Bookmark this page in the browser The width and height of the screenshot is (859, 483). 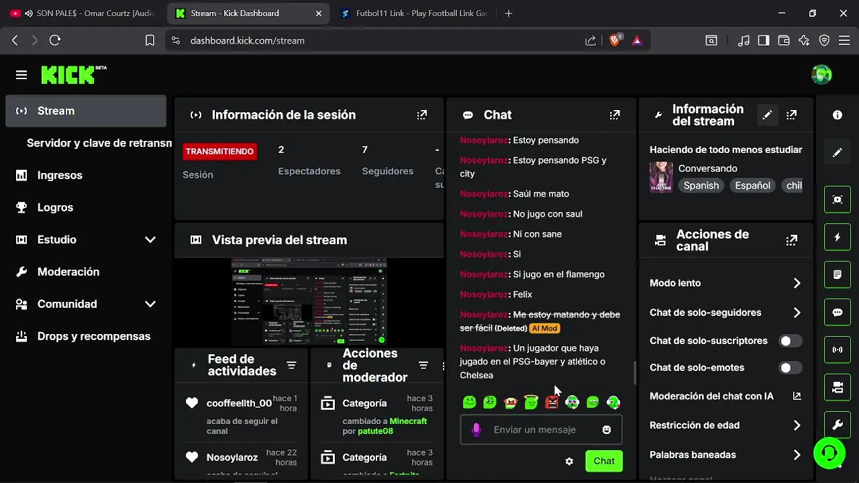[150, 40]
